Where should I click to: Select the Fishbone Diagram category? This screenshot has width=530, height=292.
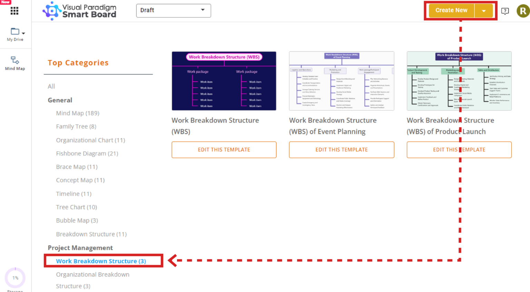[x=87, y=153]
